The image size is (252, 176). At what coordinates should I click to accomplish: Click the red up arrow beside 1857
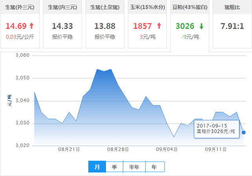click(159, 26)
